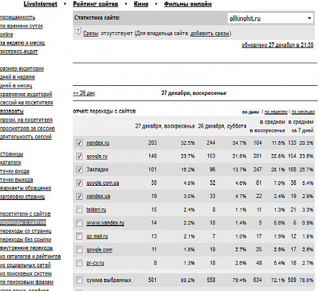319x291 pixels.
Task: Open заголовки страниц report
Action: point(22,197)
